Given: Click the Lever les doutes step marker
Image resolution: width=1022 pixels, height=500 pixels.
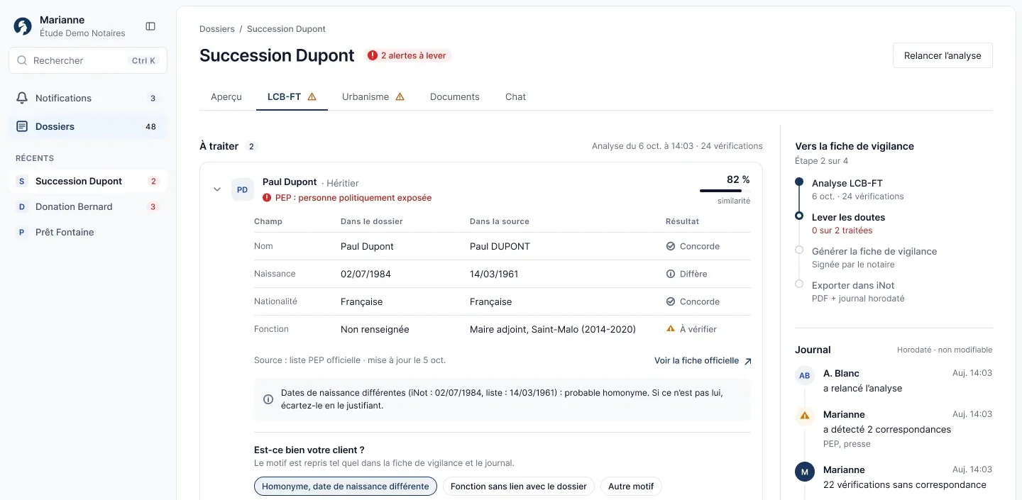Looking at the screenshot, I should 799,216.
